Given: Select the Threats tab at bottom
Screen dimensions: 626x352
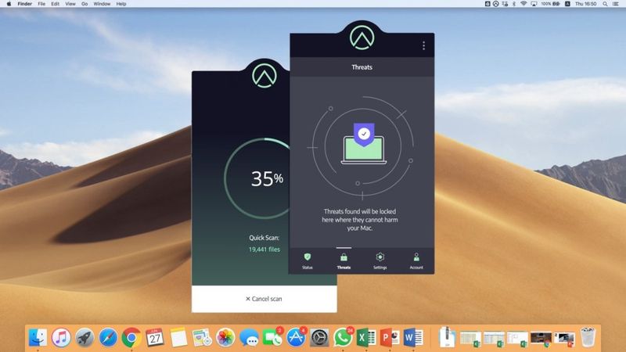Looking at the screenshot, I should tap(344, 261).
